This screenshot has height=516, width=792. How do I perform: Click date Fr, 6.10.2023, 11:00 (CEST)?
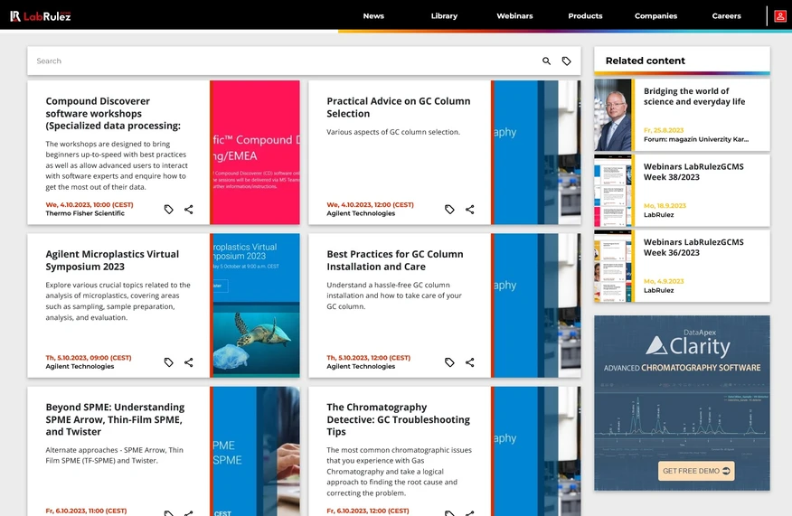pyautogui.click(x=86, y=511)
